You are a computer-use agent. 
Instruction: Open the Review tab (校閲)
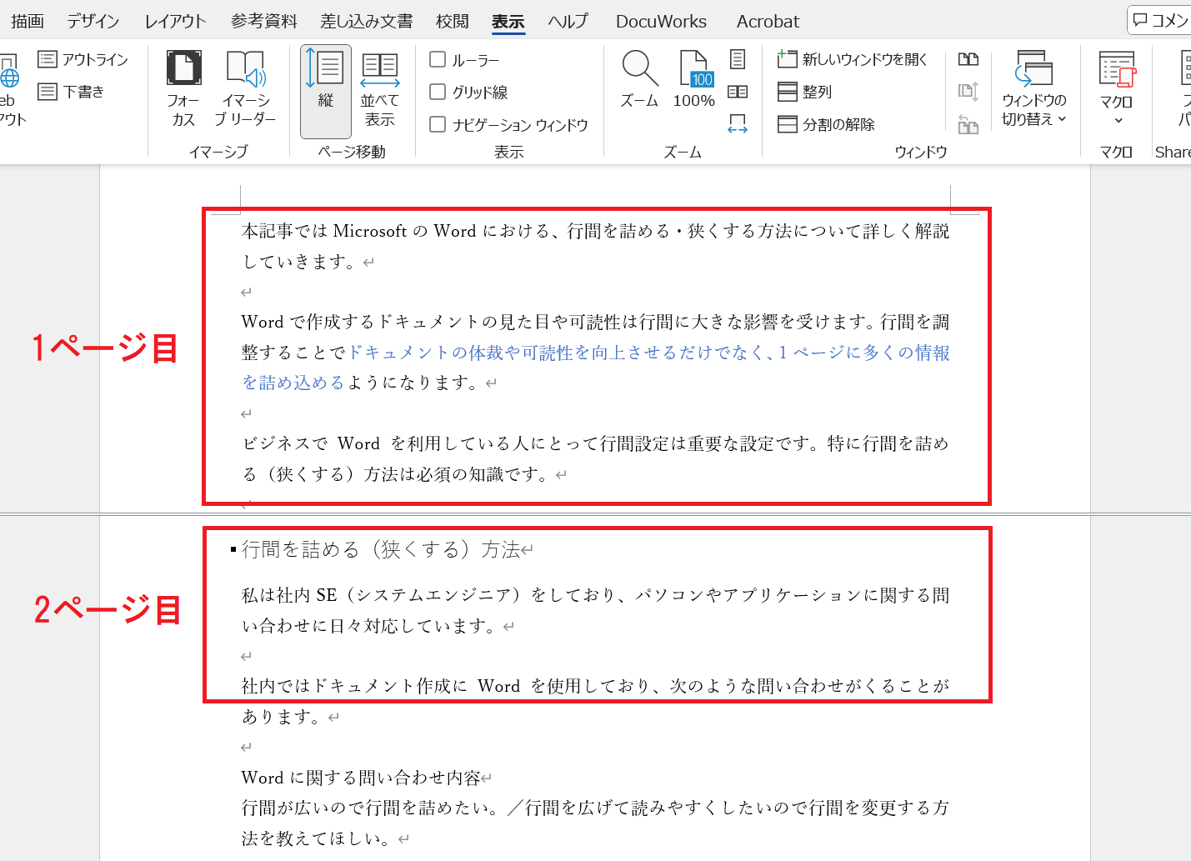tap(453, 21)
